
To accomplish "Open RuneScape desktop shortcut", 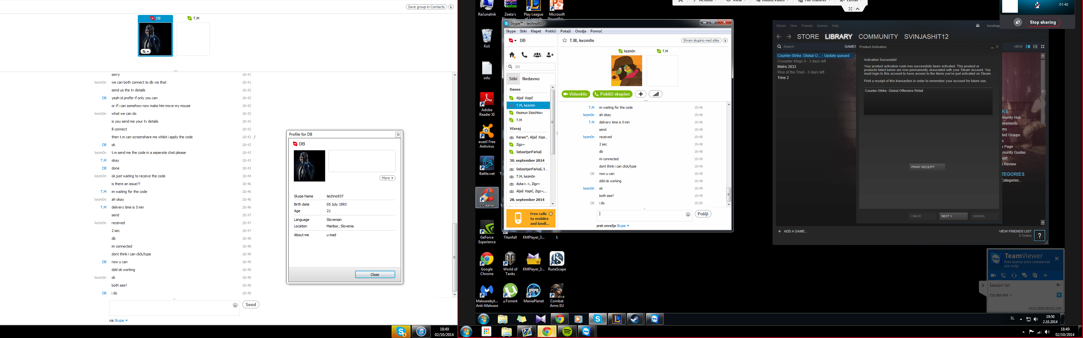I will [x=556, y=261].
